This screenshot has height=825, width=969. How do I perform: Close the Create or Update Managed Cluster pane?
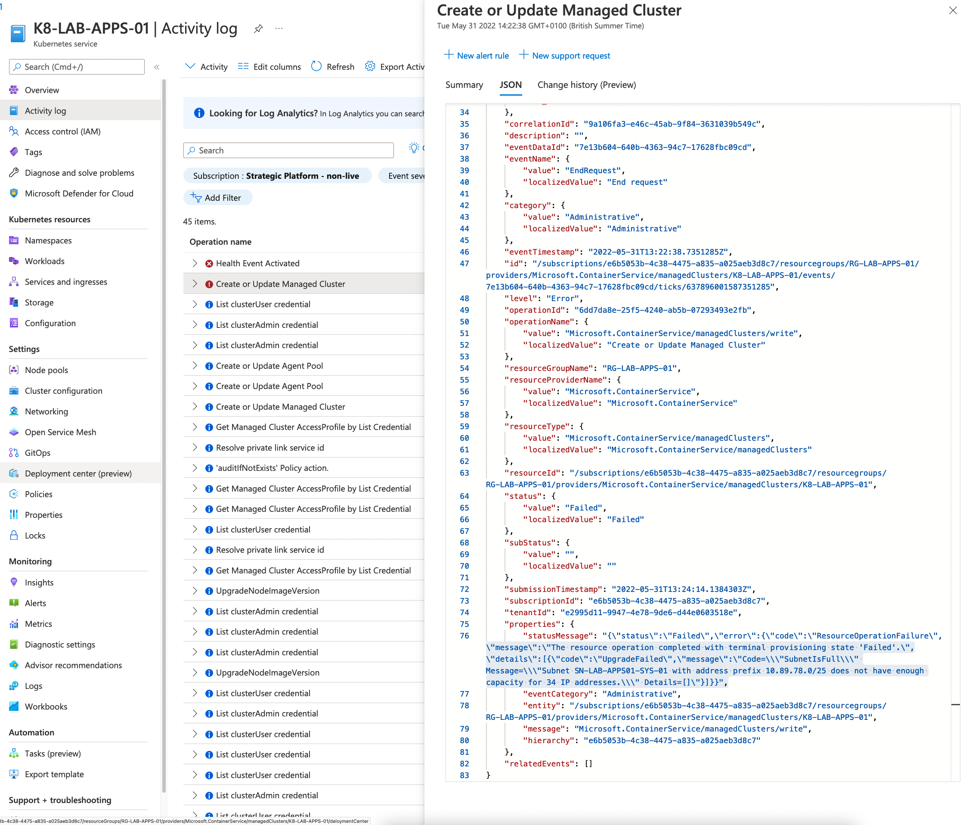point(953,10)
